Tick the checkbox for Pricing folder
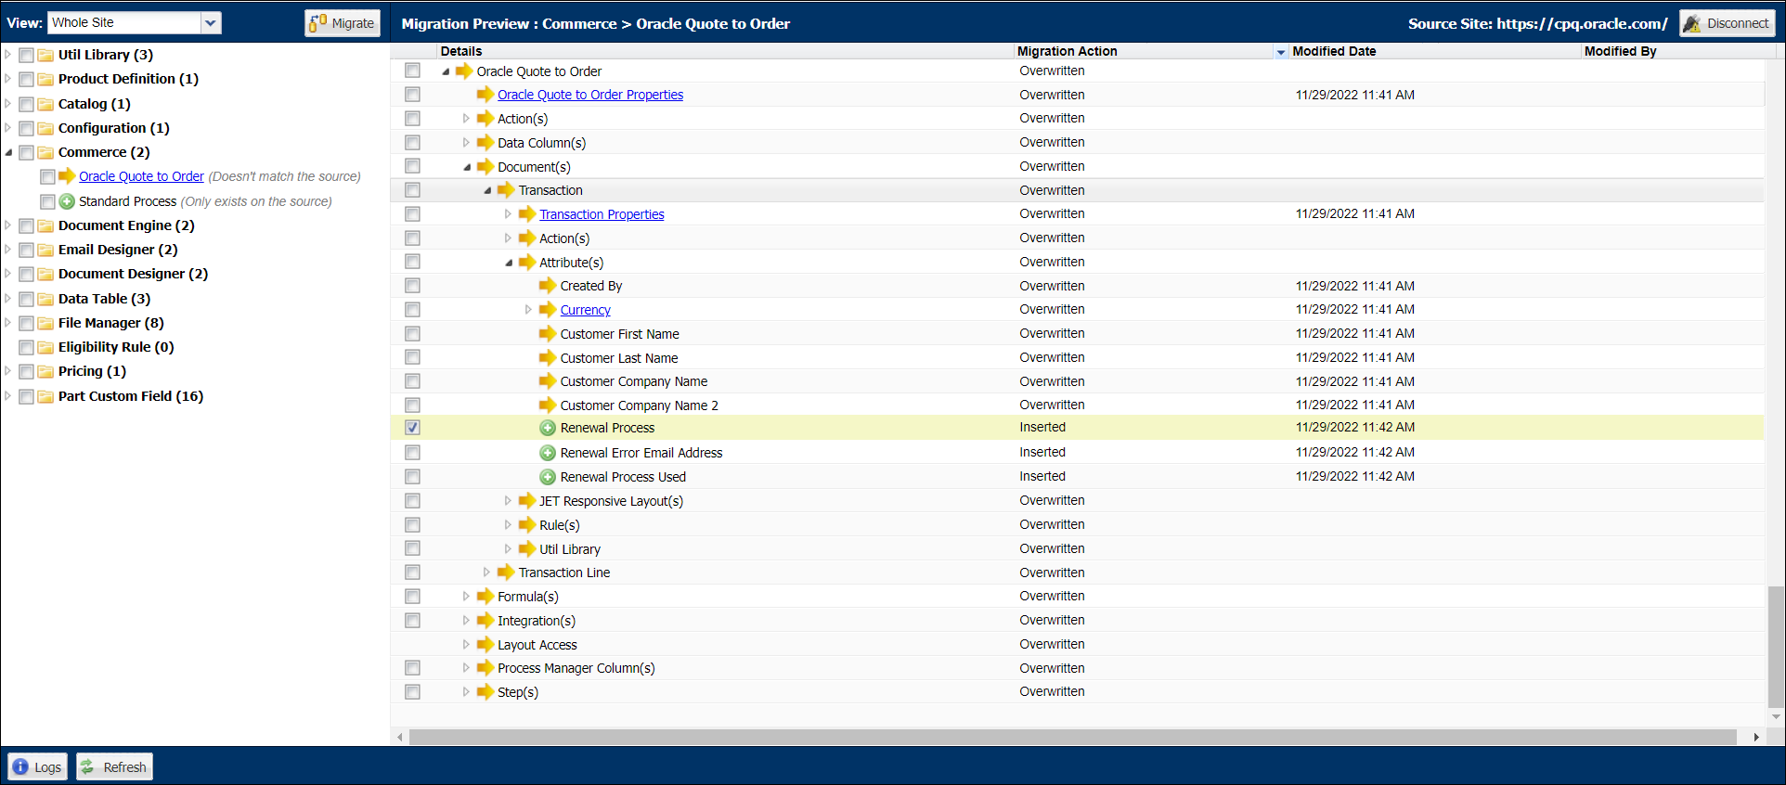 (26, 371)
